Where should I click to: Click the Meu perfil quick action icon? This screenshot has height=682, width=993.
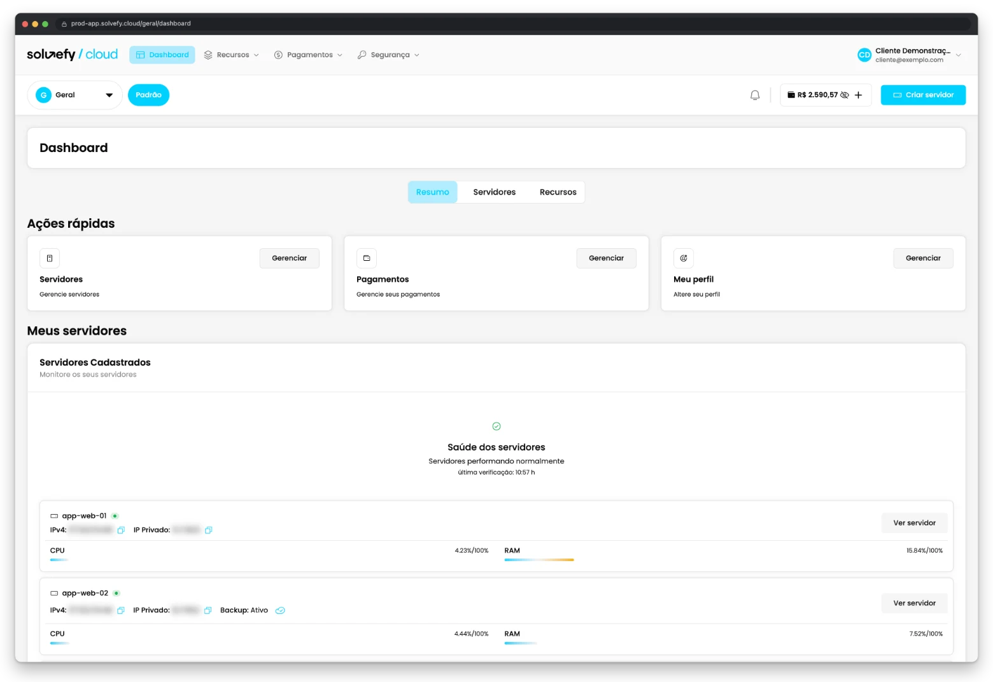pyautogui.click(x=684, y=258)
